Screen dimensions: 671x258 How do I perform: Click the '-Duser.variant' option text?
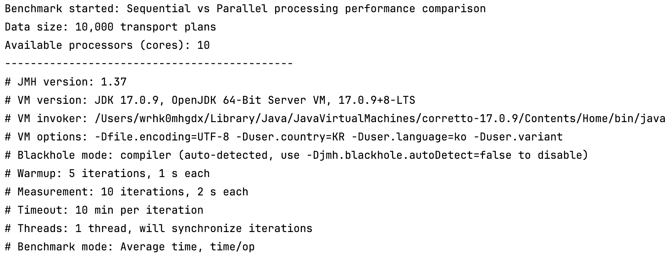[x=518, y=137]
